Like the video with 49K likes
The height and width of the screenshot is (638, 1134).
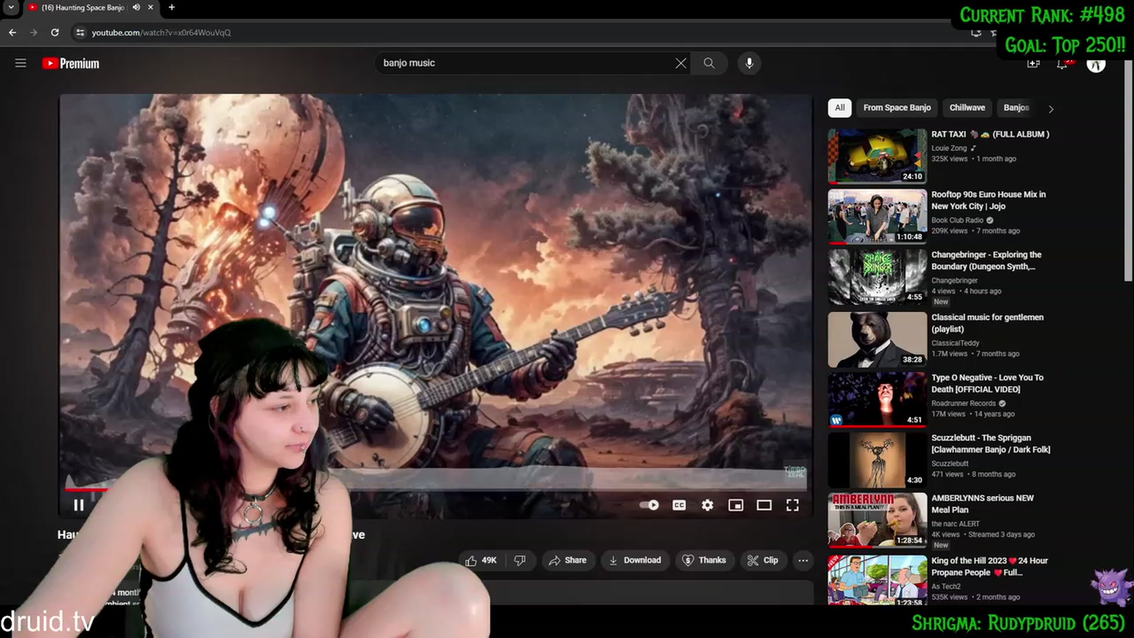(481, 561)
